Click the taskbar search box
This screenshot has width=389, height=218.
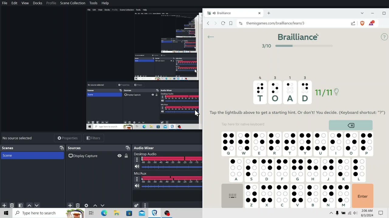pos(49,213)
